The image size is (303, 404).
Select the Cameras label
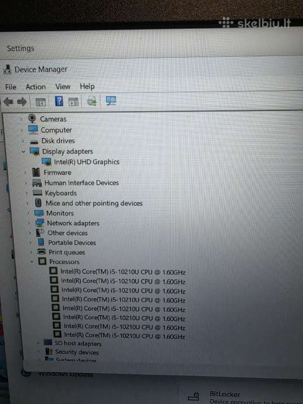pos(53,119)
